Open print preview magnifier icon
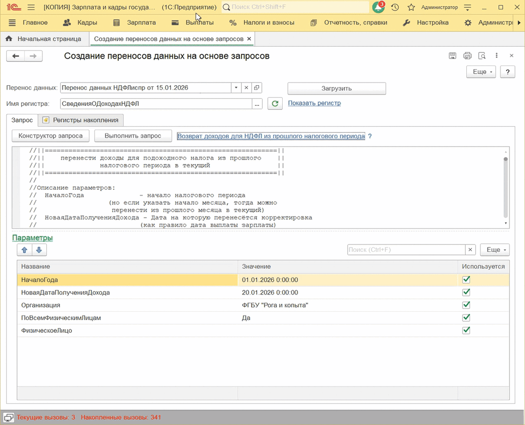Screen dimensions: 525x425 [x=482, y=56]
